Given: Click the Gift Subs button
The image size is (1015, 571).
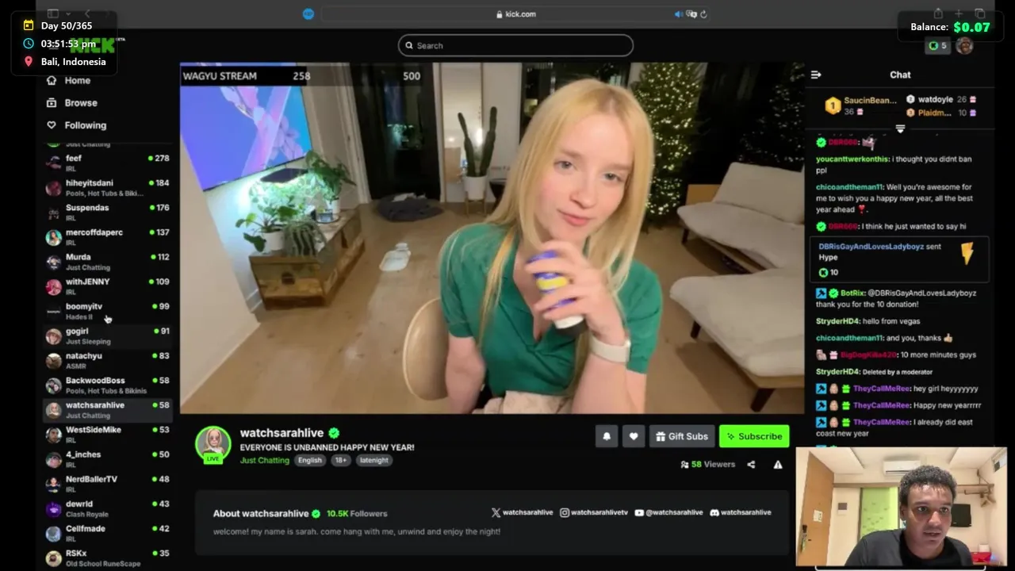Looking at the screenshot, I should point(682,436).
